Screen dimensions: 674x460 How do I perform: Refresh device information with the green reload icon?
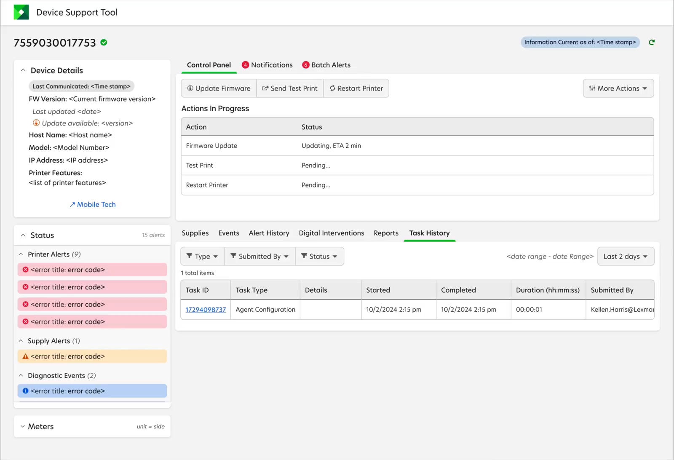[652, 42]
